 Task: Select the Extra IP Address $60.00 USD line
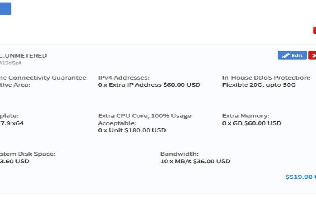coord(149,85)
